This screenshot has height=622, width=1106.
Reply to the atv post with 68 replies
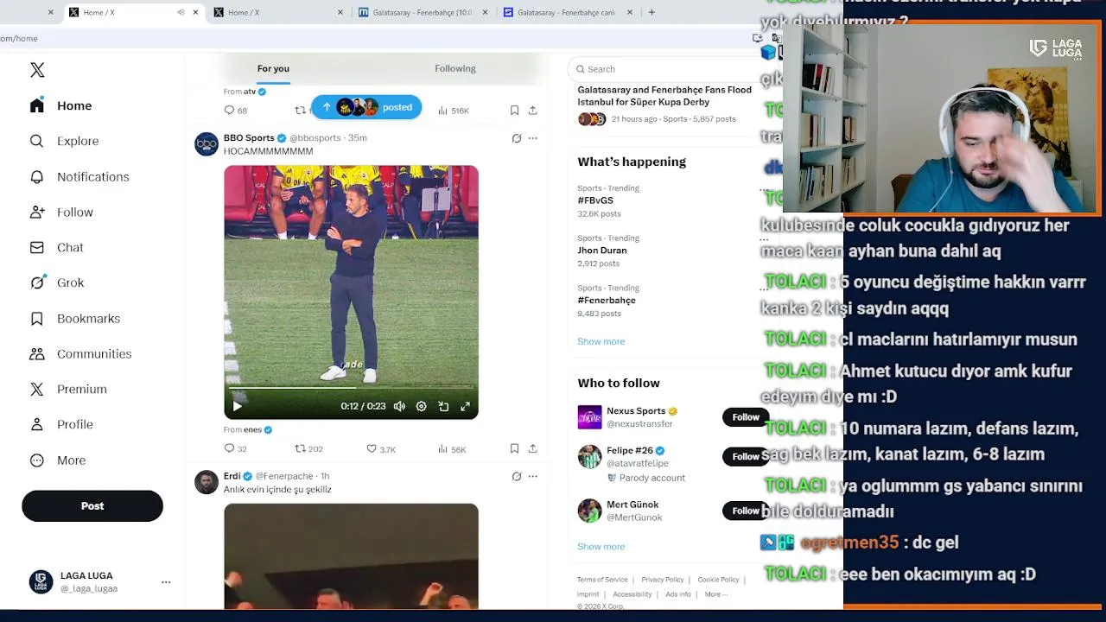coord(235,111)
